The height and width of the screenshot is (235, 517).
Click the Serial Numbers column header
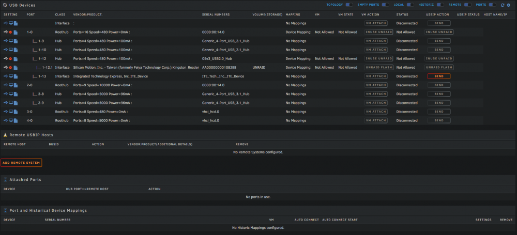click(216, 15)
